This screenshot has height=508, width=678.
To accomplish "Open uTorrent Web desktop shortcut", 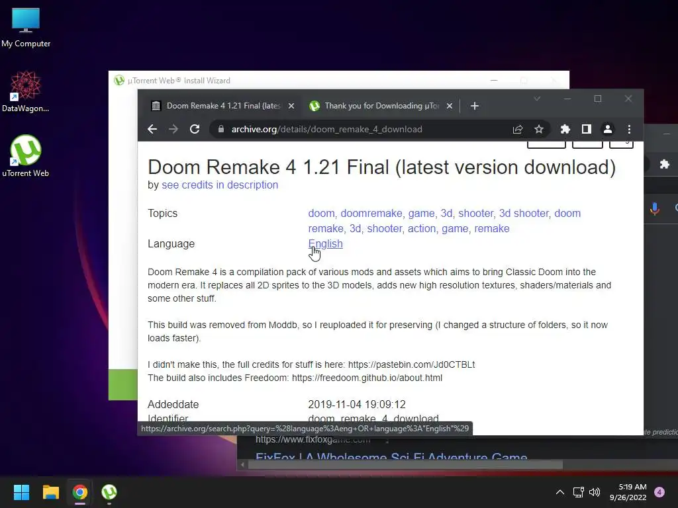I will point(26,156).
